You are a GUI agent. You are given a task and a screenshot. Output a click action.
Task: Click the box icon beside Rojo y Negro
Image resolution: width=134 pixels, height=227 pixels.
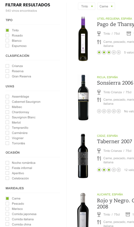coord(128,215)
